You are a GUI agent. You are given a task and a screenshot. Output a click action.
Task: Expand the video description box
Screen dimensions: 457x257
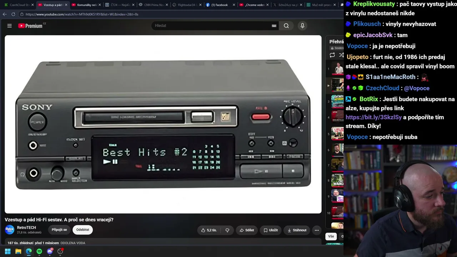click(163, 242)
